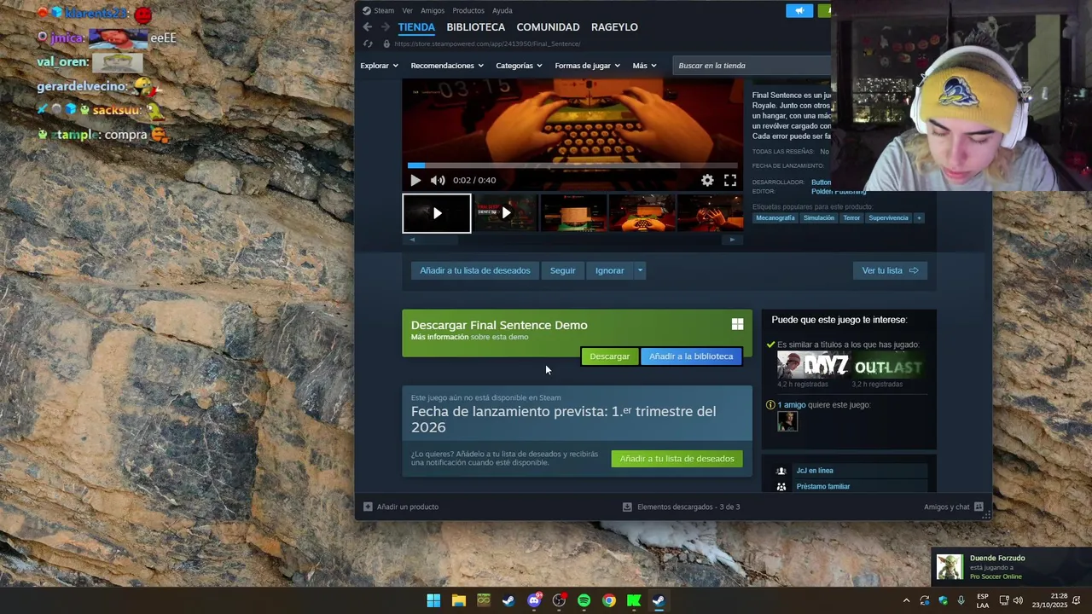Screen dimensions: 1092x614
Task: Click the Ver tu lista button
Action: pos(890,270)
